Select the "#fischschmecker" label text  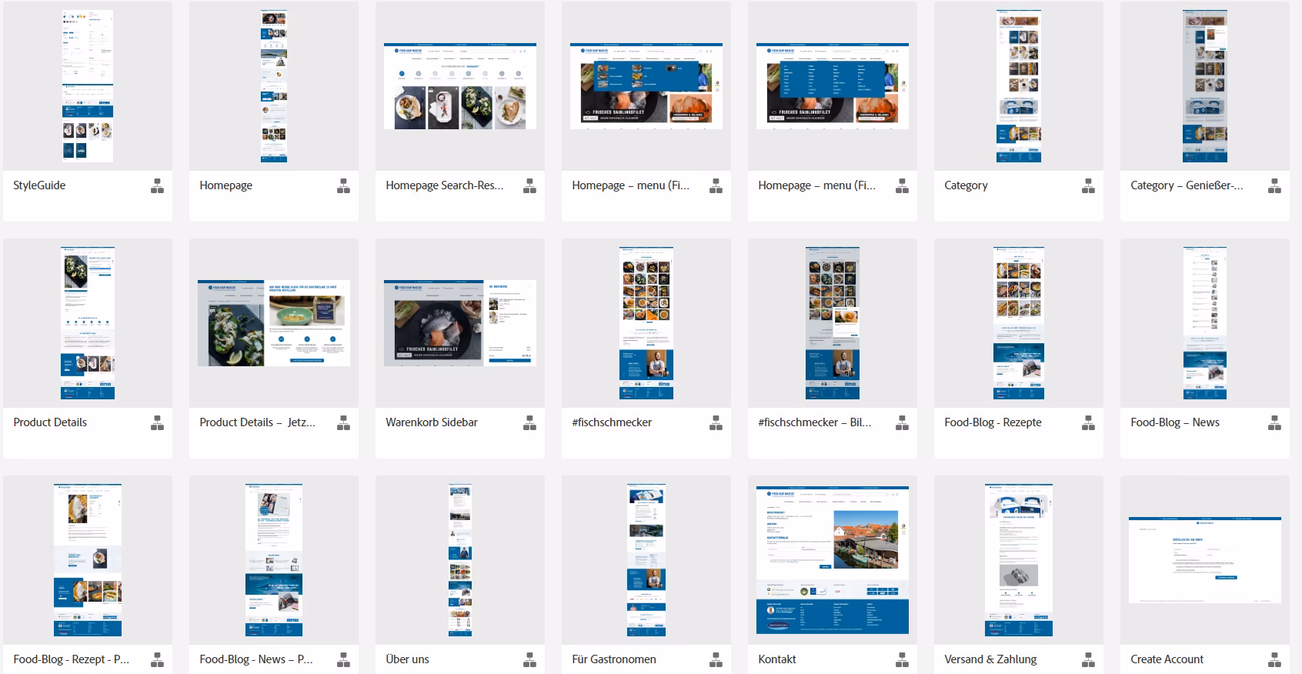(612, 422)
